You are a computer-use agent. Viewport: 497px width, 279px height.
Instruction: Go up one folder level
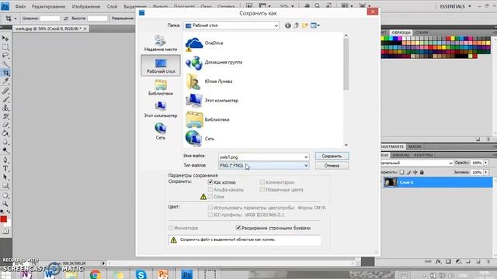pyautogui.click(x=297, y=26)
